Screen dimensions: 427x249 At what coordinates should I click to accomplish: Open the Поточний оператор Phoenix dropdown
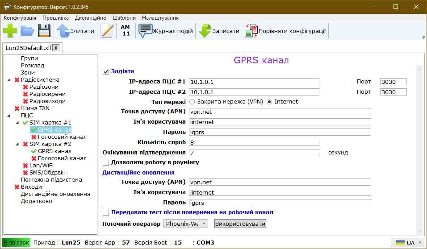click(x=186, y=224)
